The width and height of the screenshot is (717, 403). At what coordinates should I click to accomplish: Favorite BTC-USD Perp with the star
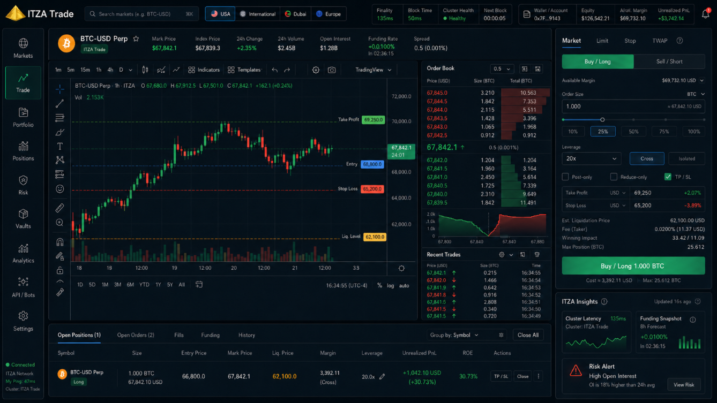(x=136, y=39)
